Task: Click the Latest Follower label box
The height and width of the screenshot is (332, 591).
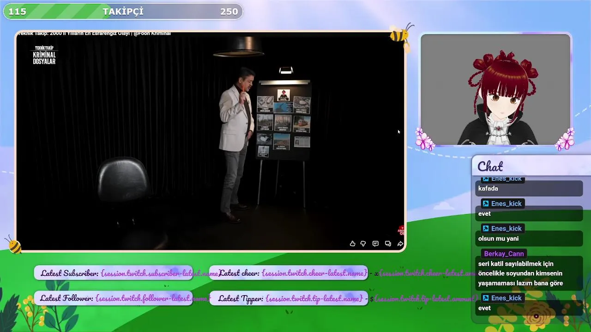Action: [113, 298]
